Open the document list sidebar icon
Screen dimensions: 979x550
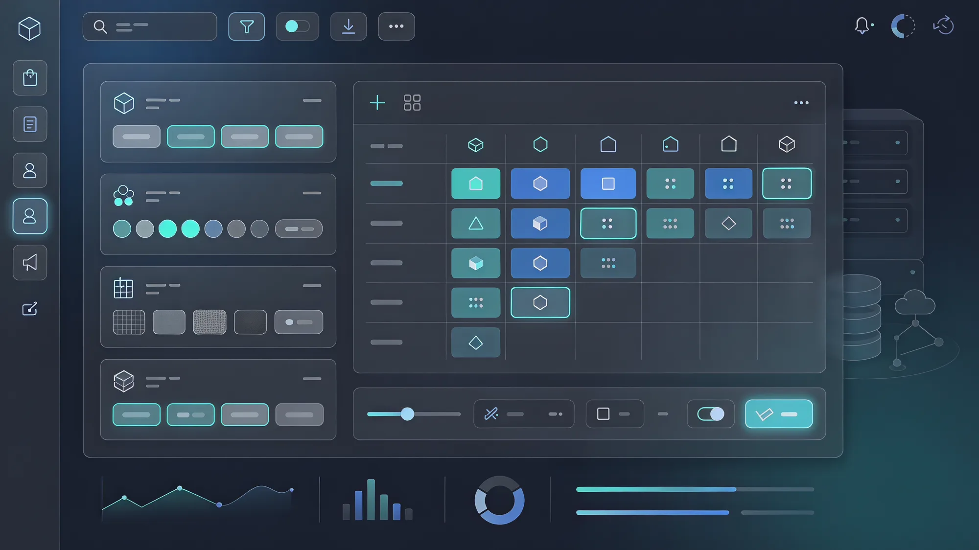[x=30, y=124]
